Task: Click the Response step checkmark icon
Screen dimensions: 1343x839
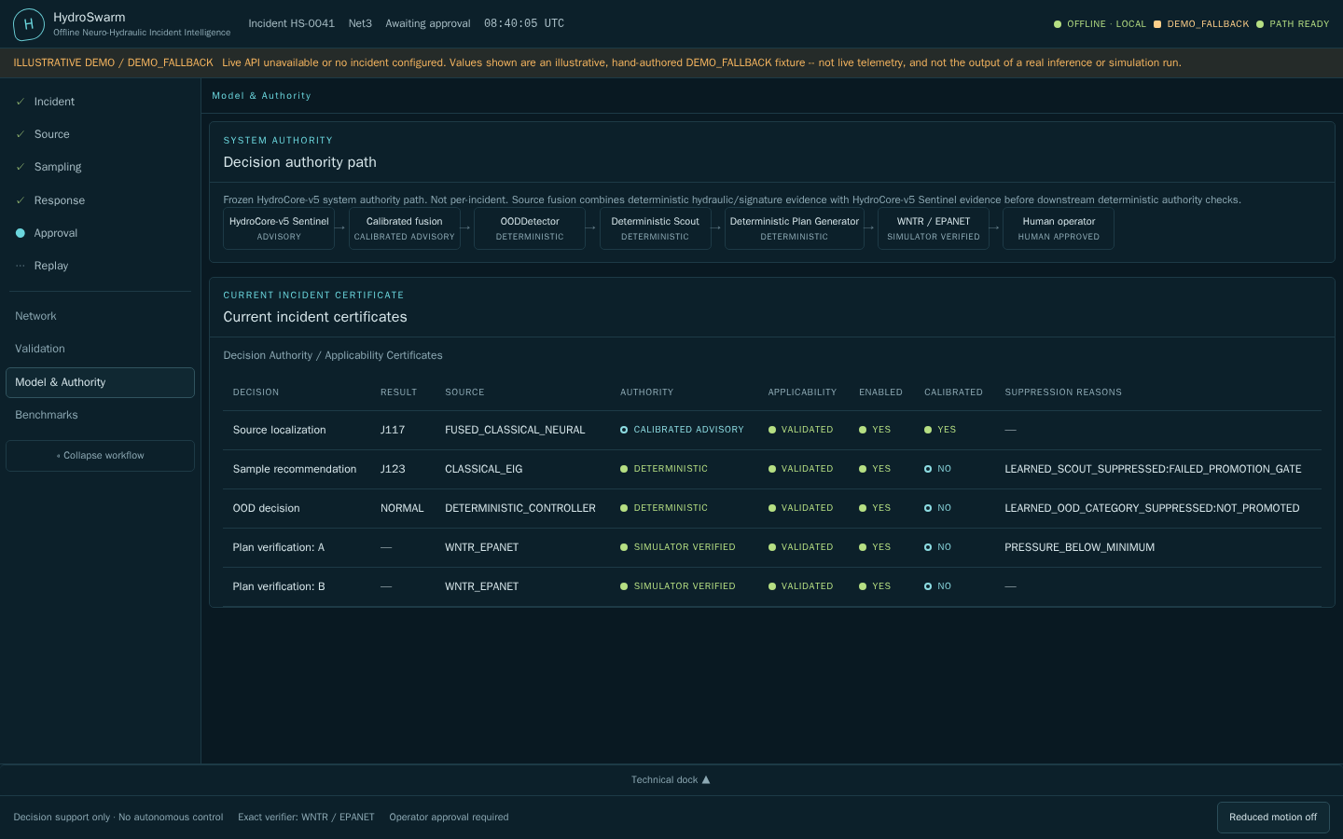Action: coord(21,200)
